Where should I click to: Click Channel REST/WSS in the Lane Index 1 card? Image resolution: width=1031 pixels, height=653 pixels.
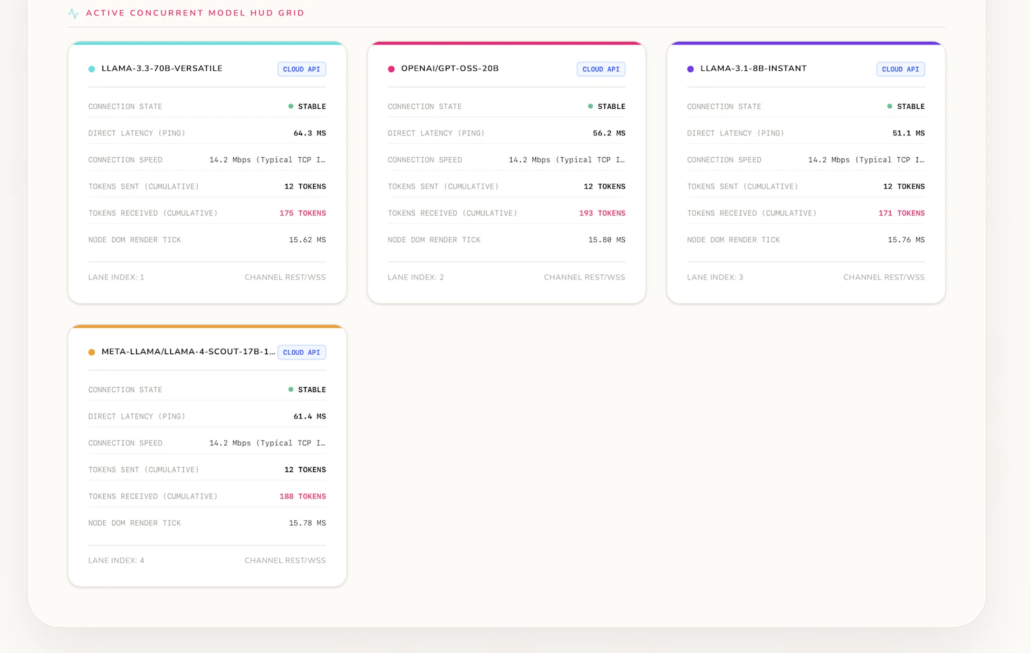tap(285, 278)
